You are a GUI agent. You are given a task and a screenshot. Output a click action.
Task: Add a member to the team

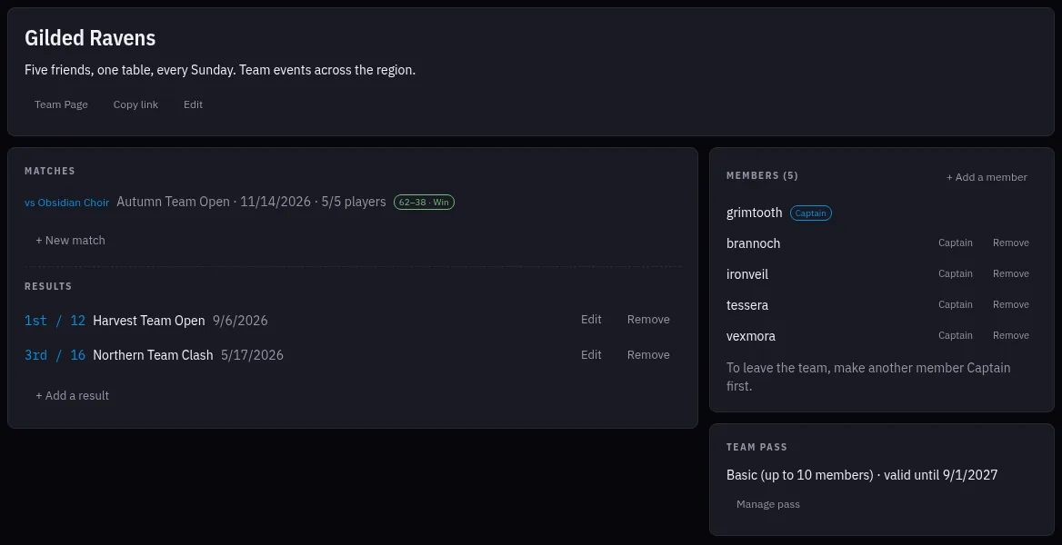pos(987,177)
